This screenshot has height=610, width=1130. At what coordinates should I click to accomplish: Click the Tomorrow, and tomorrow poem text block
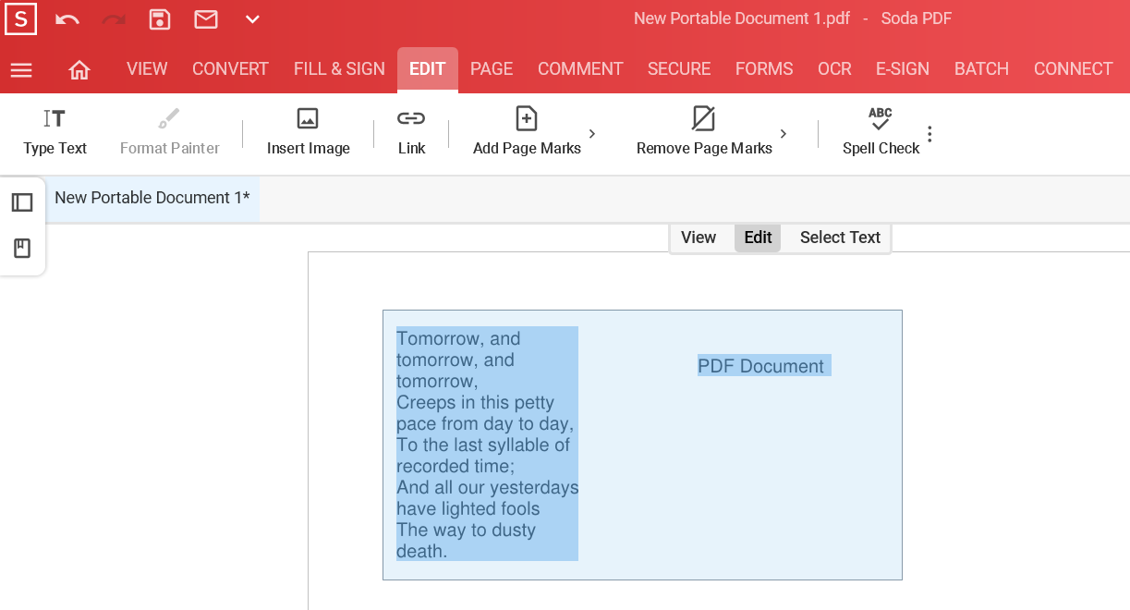click(x=487, y=444)
